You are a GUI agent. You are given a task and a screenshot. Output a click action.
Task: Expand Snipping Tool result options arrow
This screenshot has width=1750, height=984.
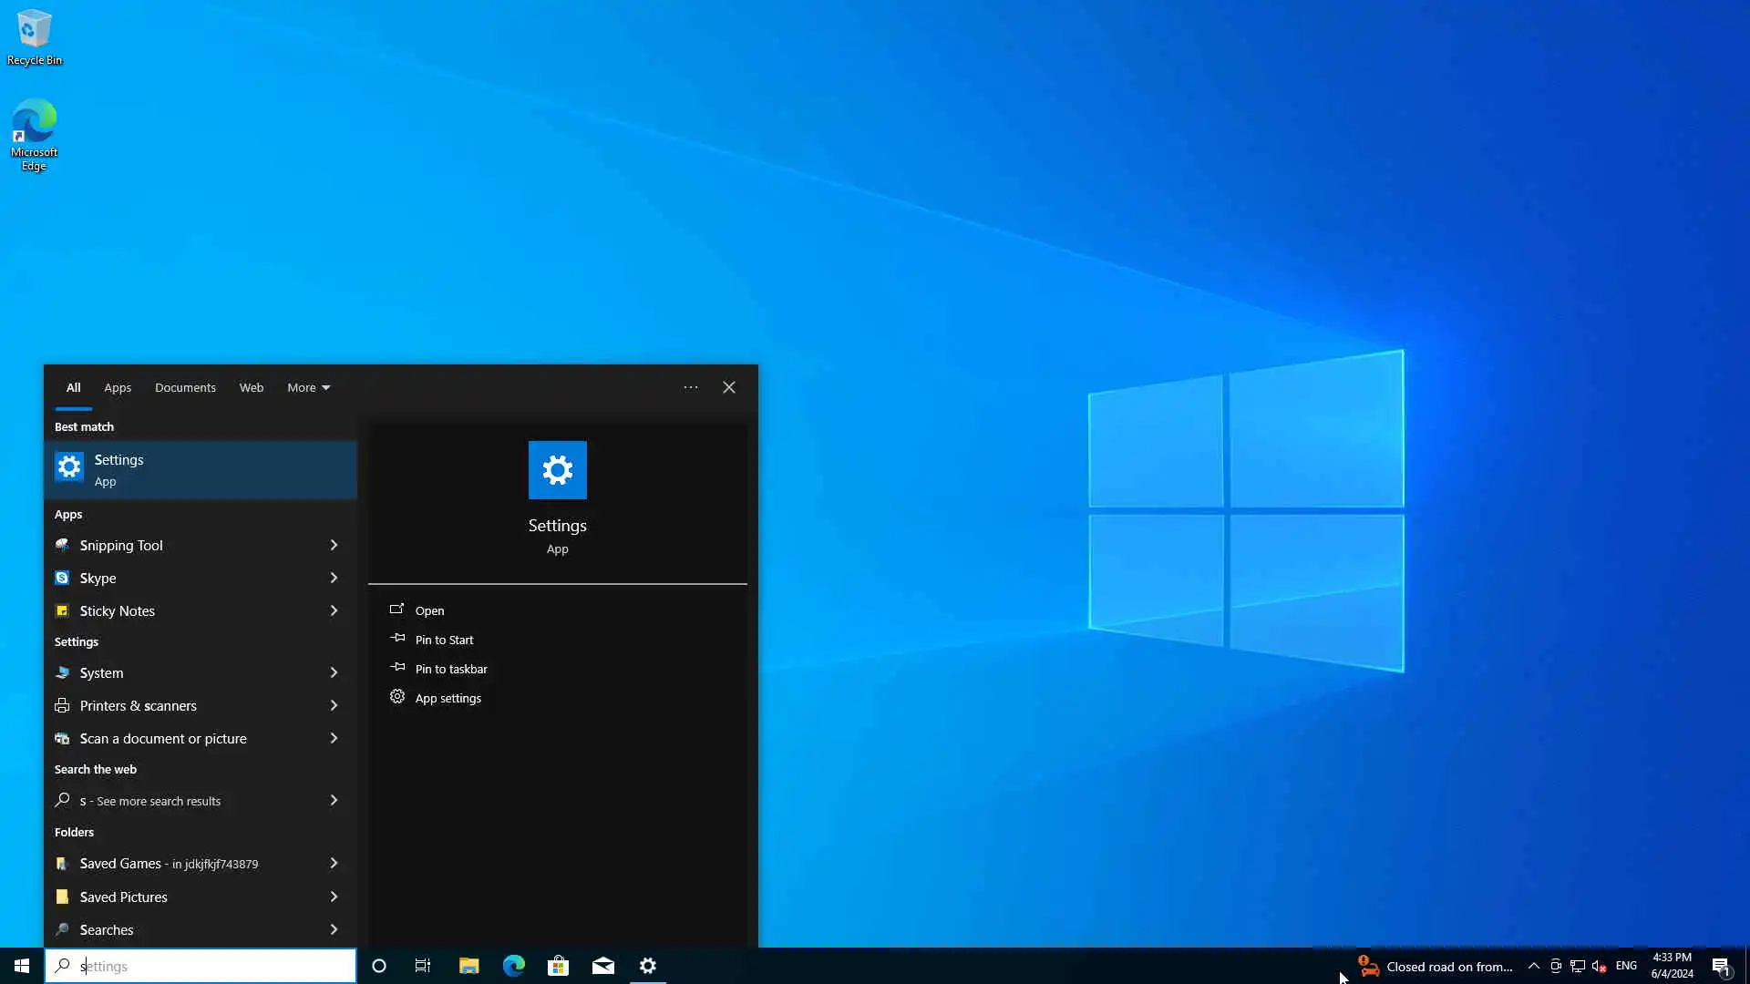click(334, 545)
